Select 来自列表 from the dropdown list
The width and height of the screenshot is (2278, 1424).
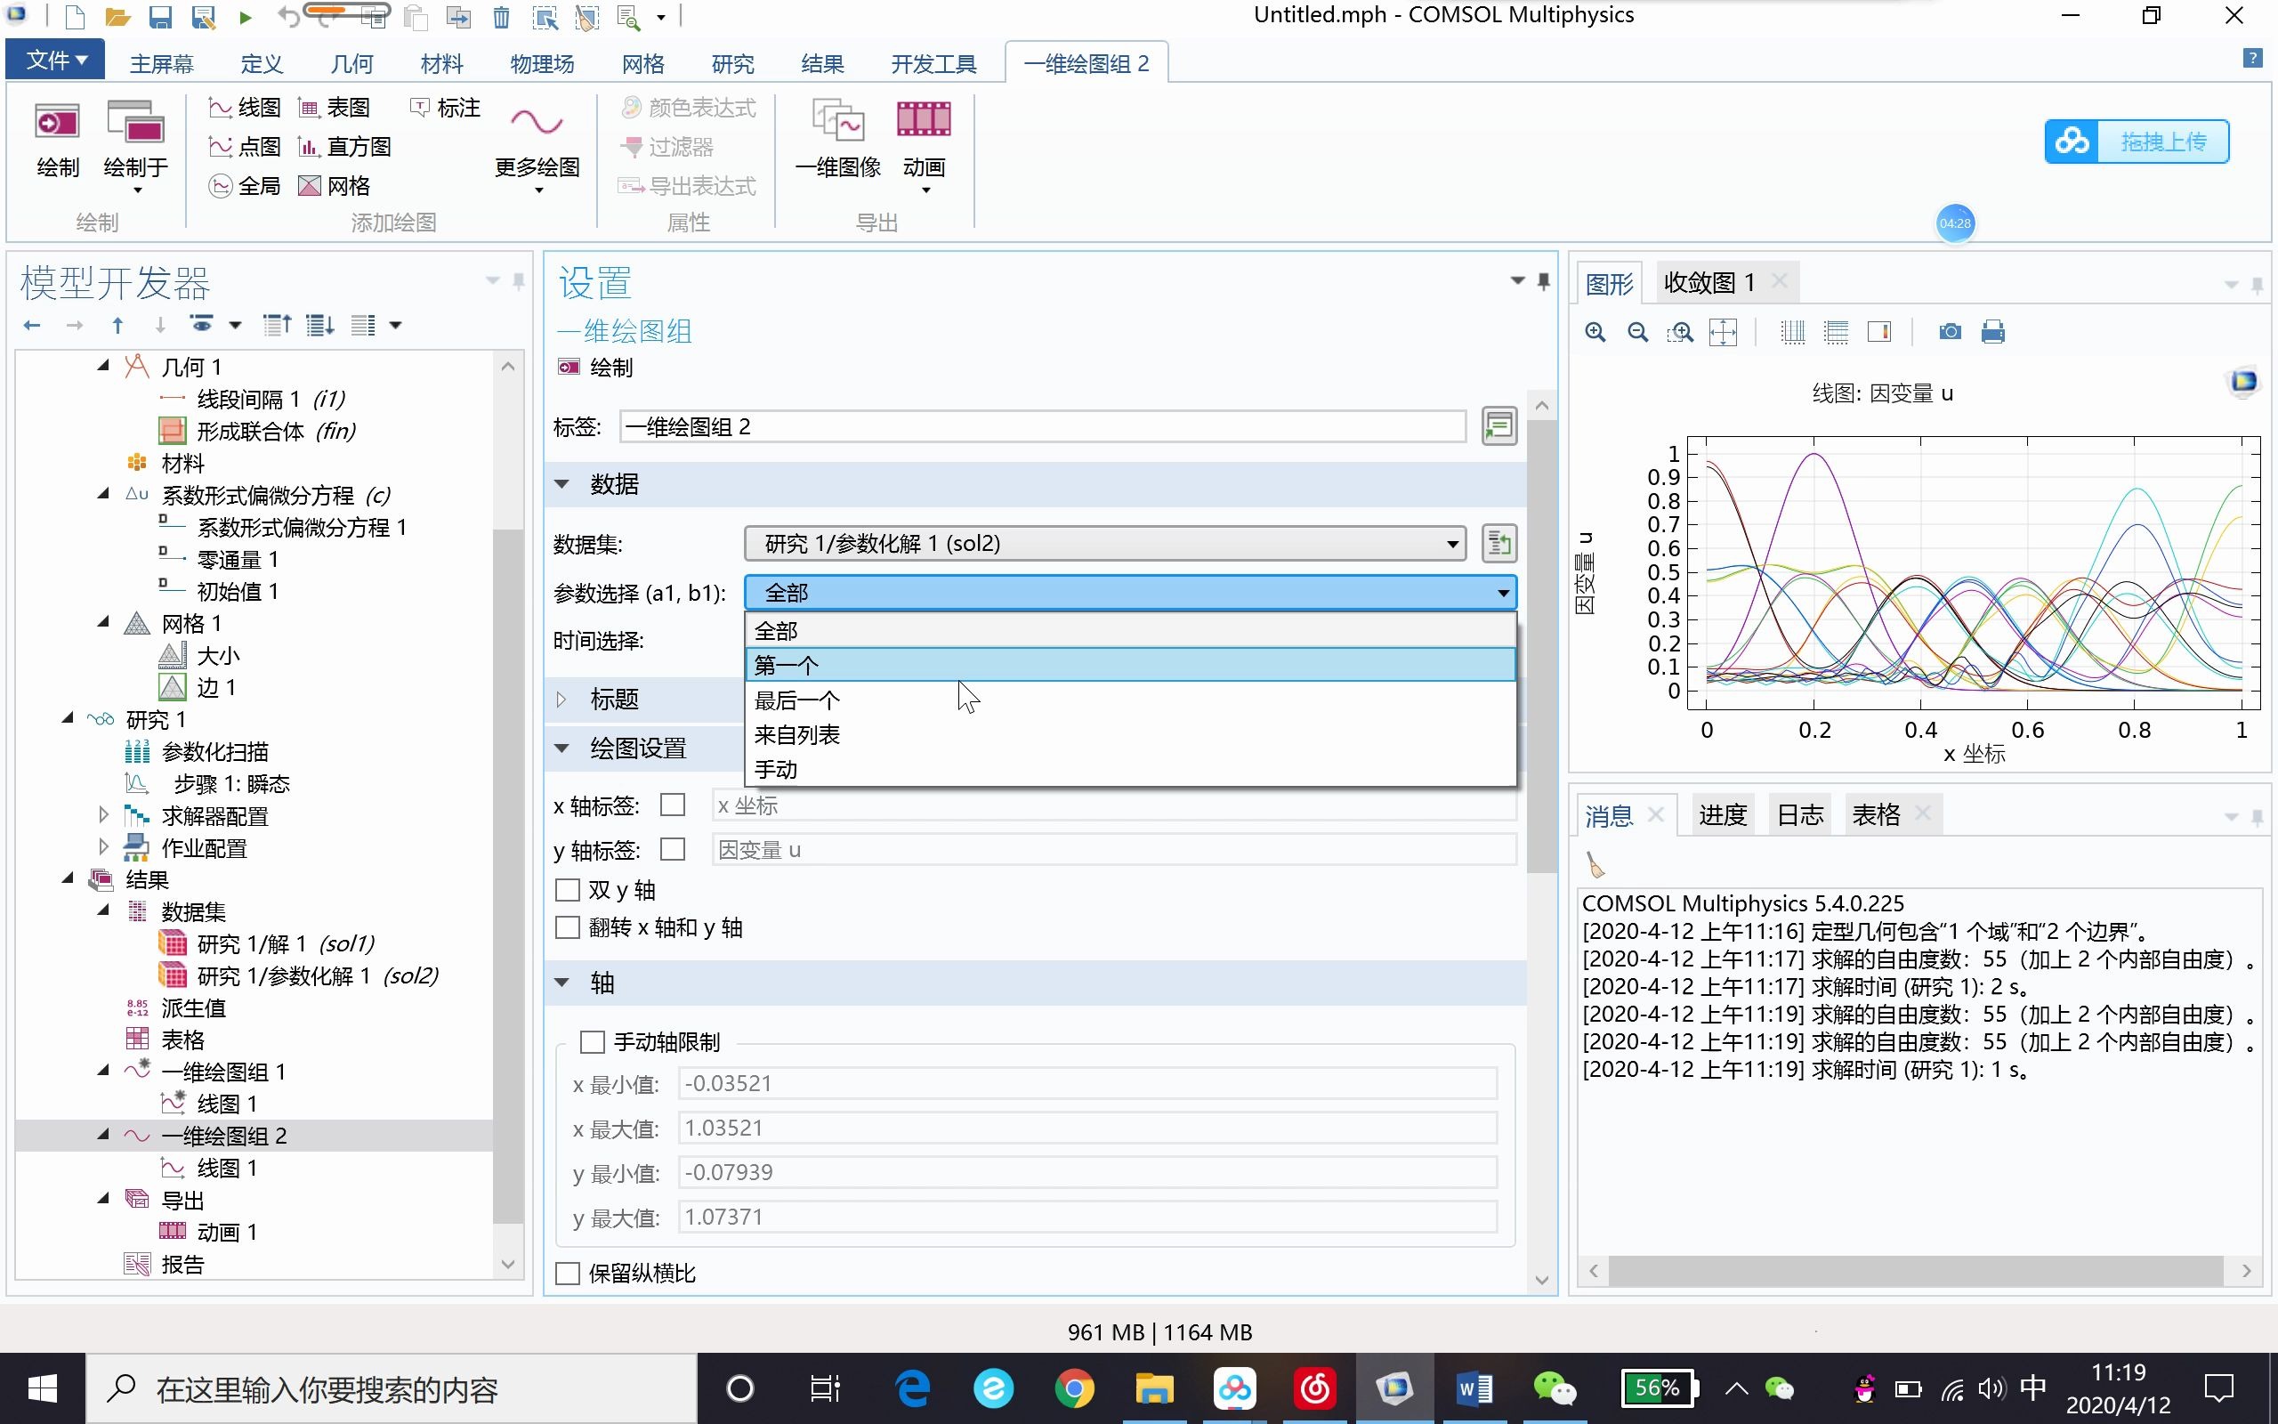1129,734
